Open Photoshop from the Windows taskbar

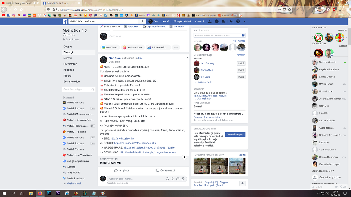point(49,193)
